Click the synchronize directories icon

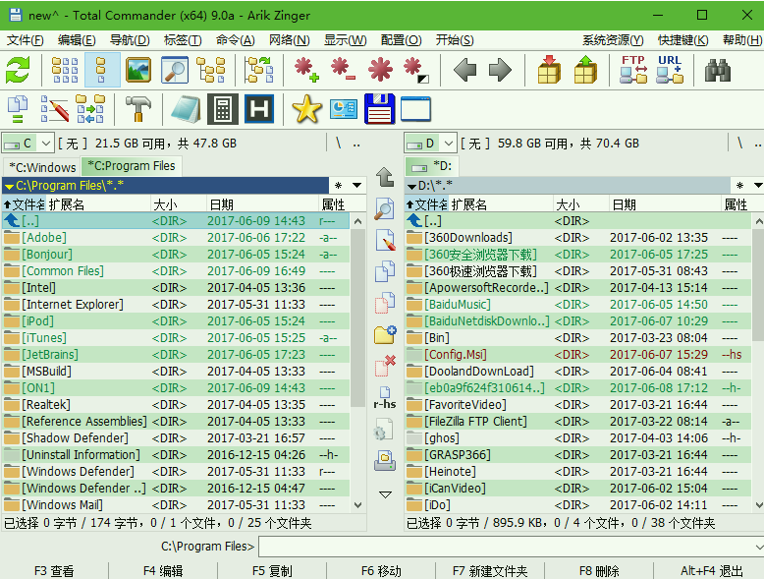[x=90, y=109]
